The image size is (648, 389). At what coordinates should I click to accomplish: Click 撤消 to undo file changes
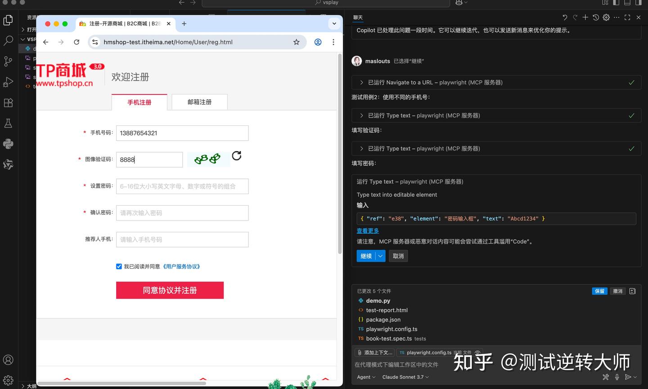[618, 291]
